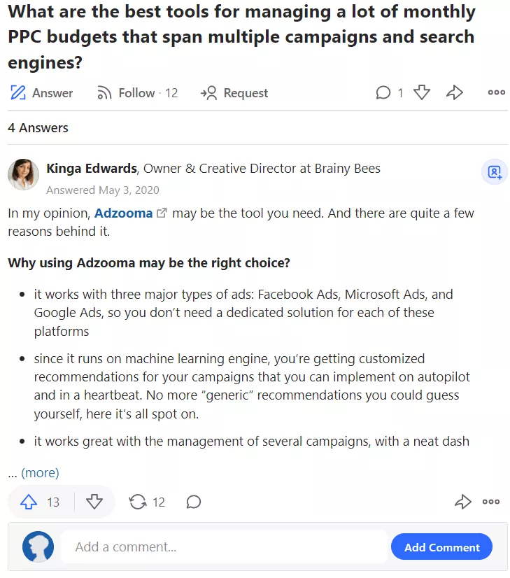Open the Adzooma external link

point(123,213)
